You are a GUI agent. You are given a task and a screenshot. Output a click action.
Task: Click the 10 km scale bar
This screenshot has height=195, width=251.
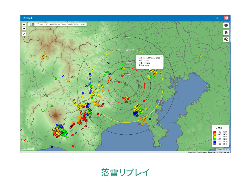pyautogui.click(x=27, y=149)
